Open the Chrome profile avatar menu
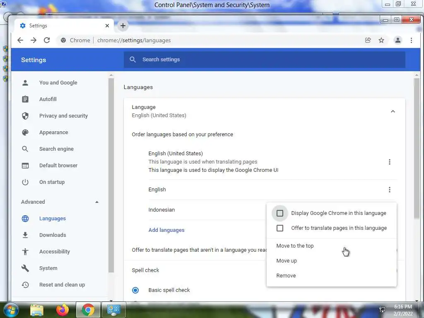The image size is (424, 318). click(398, 40)
